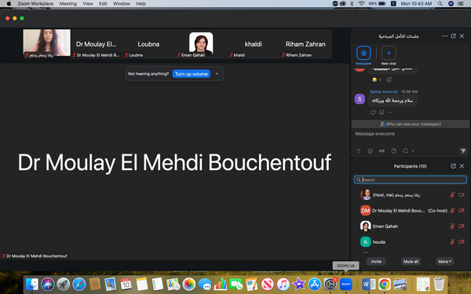The height and width of the screenshot is (294, 471).
Task: Toggle houda's video icon
Action: click(x=462, y=241)
